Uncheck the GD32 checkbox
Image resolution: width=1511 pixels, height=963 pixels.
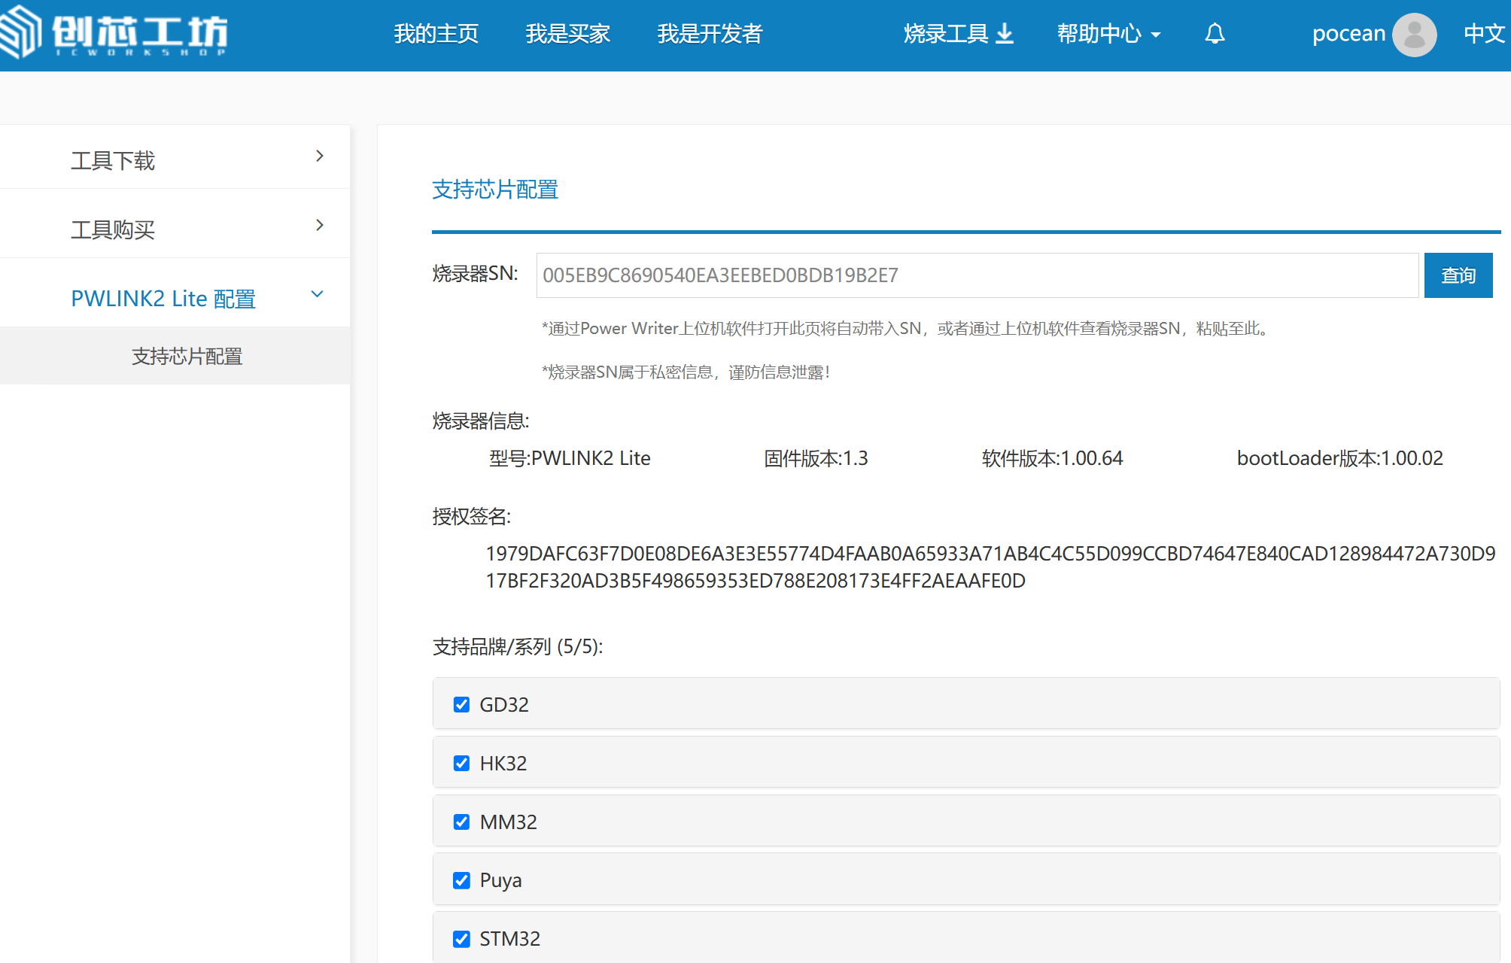pos(461,704)
